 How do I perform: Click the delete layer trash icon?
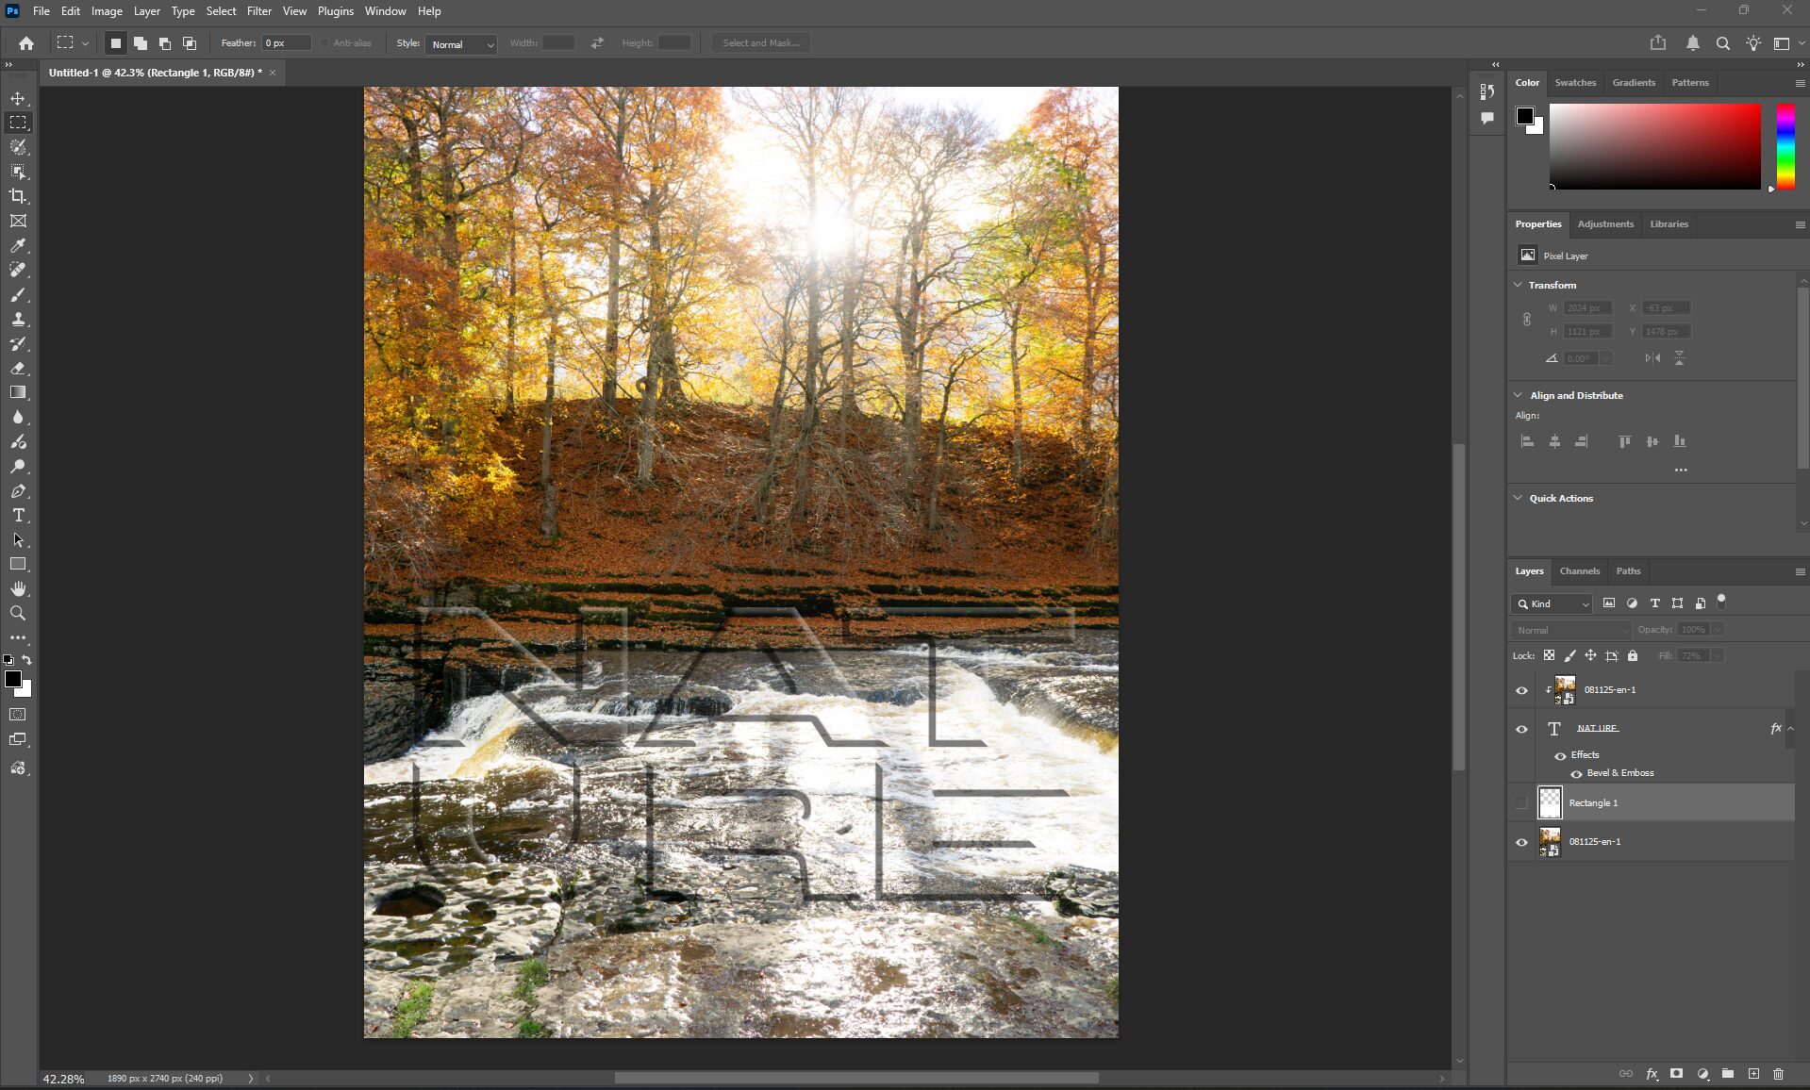pyautogui.click(x=1778, y=1073)
